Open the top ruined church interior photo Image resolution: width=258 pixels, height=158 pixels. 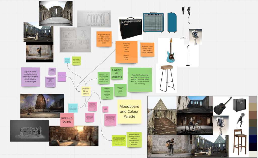(56, 13)
